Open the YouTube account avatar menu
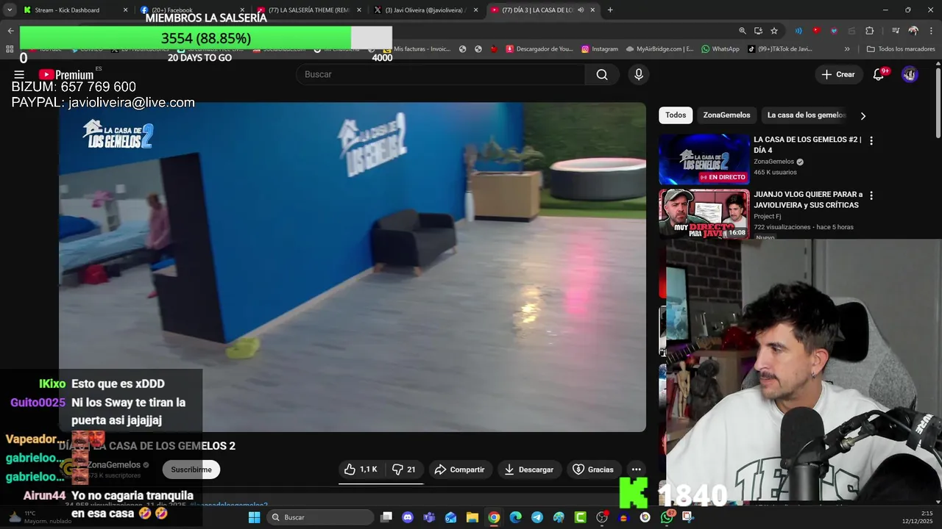 [x=910, y=74]
